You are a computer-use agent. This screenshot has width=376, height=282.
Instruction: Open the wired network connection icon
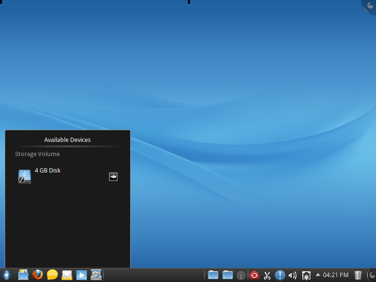(x=306, y=275)
